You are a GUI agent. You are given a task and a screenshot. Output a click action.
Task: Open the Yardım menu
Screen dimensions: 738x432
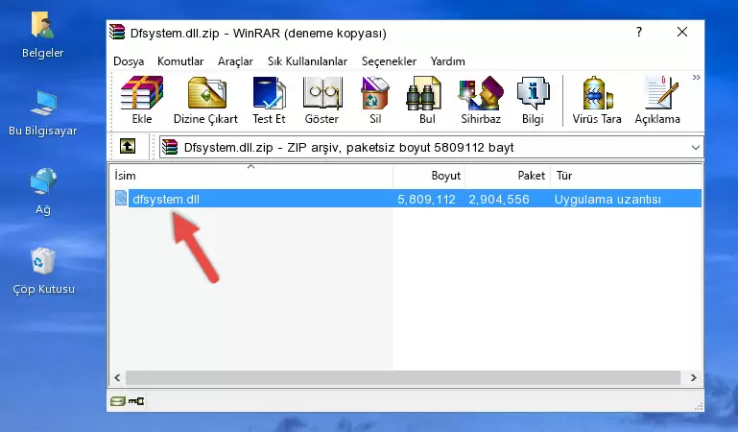tap(447, 61)
